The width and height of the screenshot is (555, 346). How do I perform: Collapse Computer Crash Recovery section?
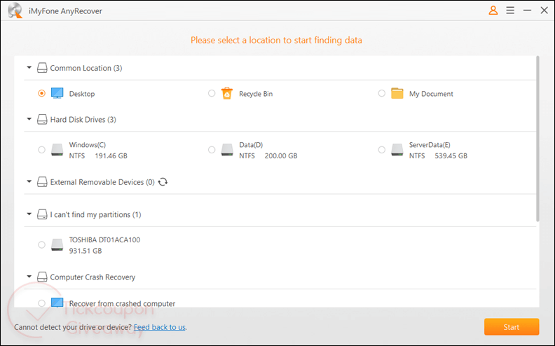pos(29,277)
